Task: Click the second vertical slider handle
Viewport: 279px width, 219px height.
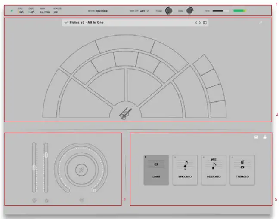Action: 46,155
